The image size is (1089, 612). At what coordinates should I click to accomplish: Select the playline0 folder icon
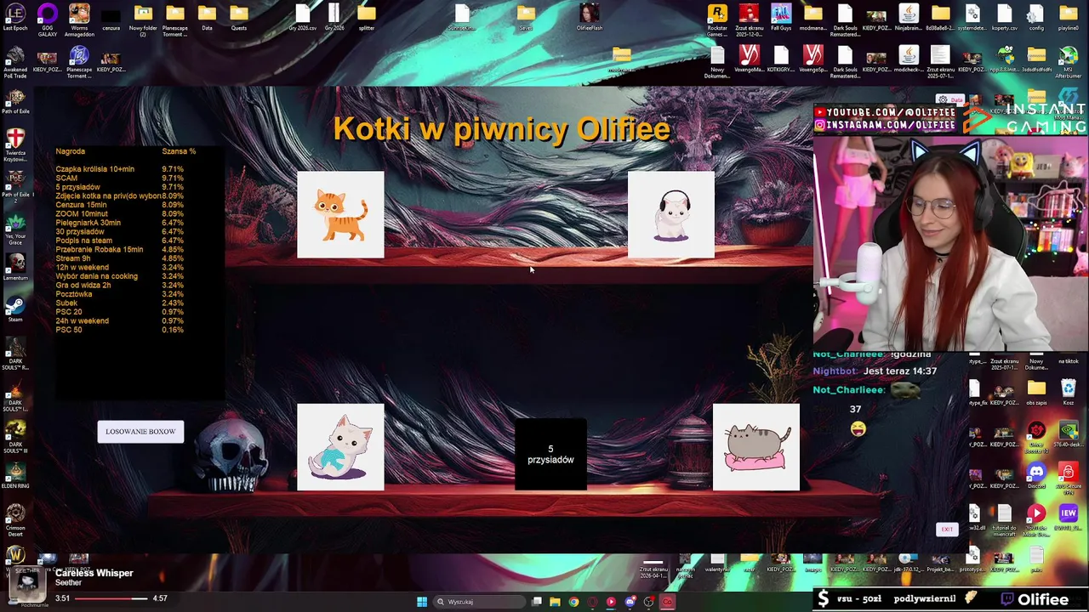(x=1069, y=17)
